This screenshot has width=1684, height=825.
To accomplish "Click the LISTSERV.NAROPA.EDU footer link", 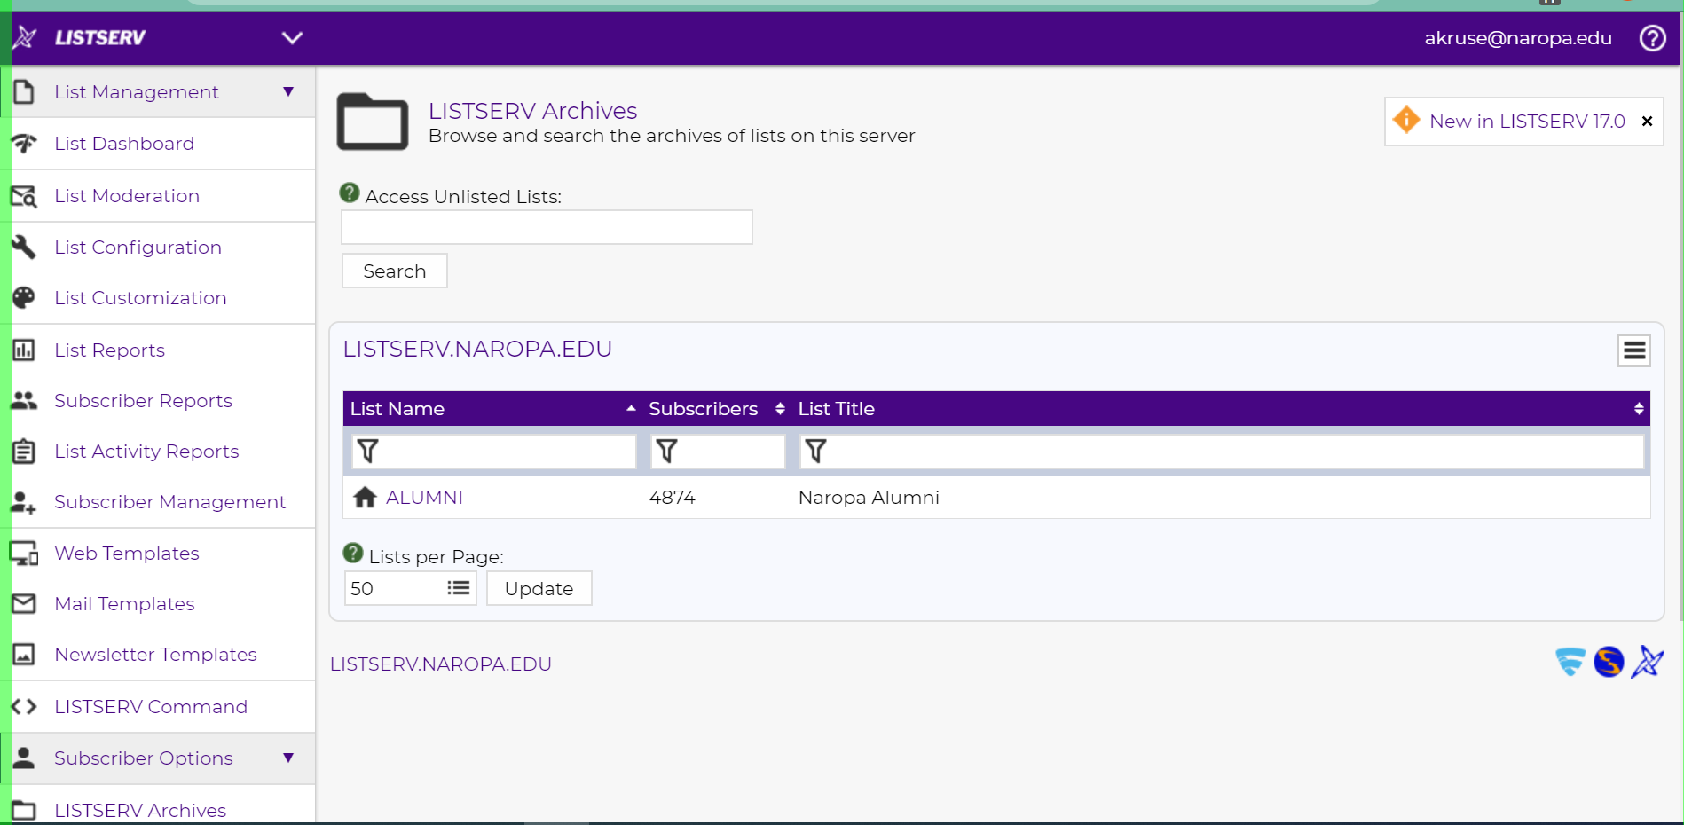I will pyautogui.click(x=441, y=664).
